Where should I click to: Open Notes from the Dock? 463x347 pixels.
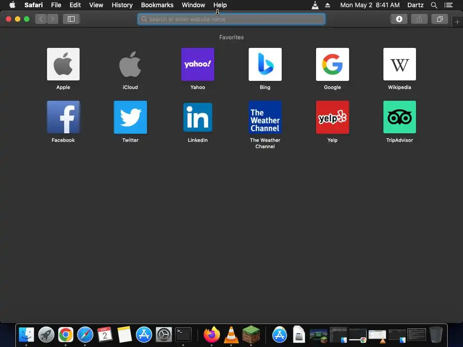[124, 335]
